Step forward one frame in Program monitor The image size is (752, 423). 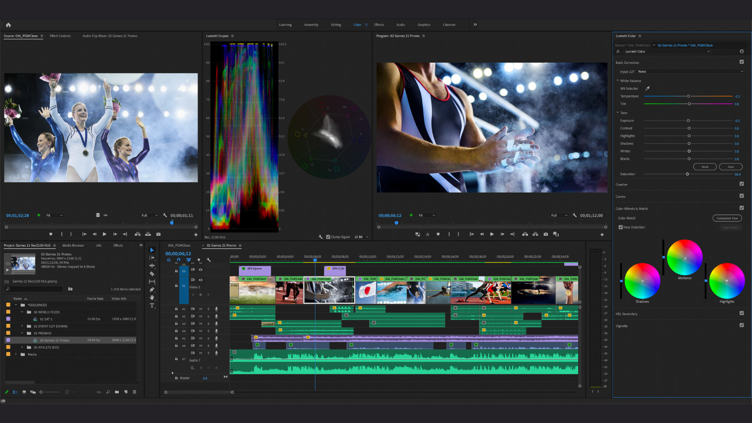click(503, 234)
